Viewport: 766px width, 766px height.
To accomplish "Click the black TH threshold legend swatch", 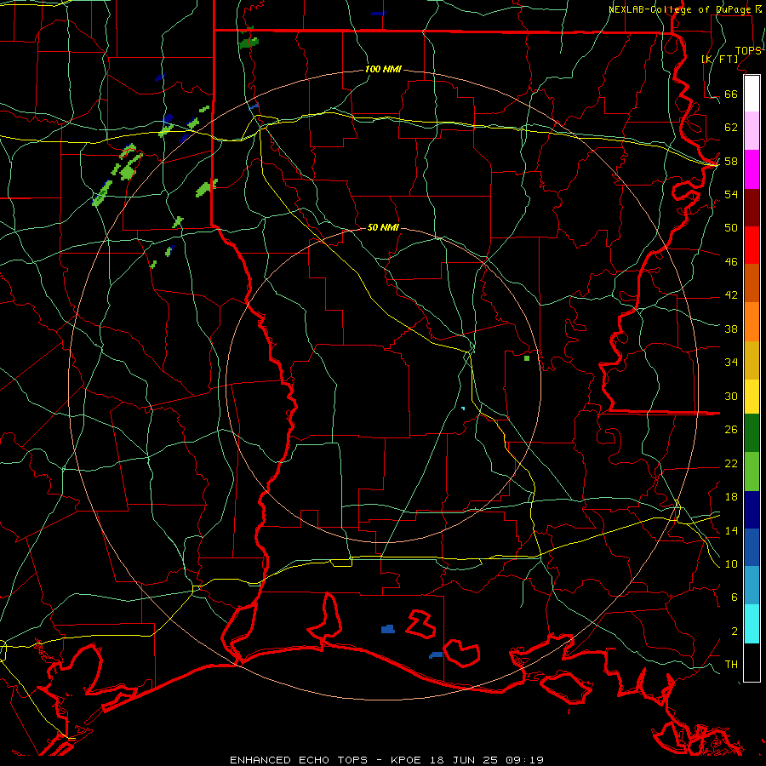I will (x=752, y=662).
